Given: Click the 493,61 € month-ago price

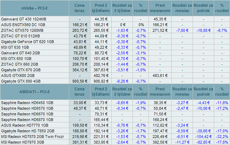Looking at the screenshot, I should pos(160,75).
